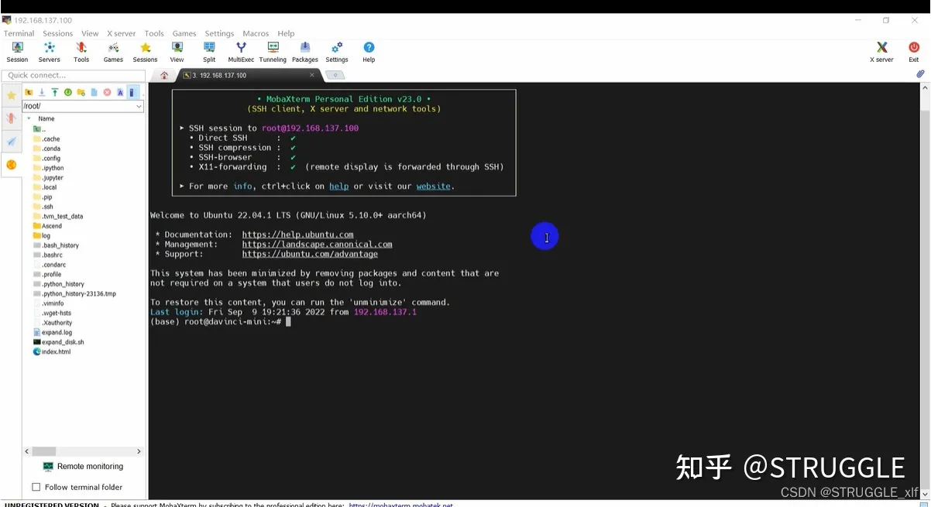Go to parent folder in SFTP toolbar
This screenshot has height=507, width=931.
pos(29,92)
